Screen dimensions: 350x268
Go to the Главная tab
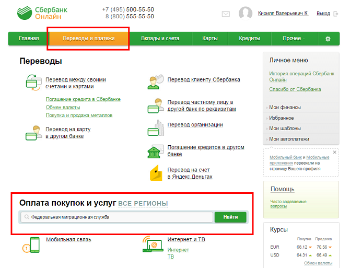(29, 39)
